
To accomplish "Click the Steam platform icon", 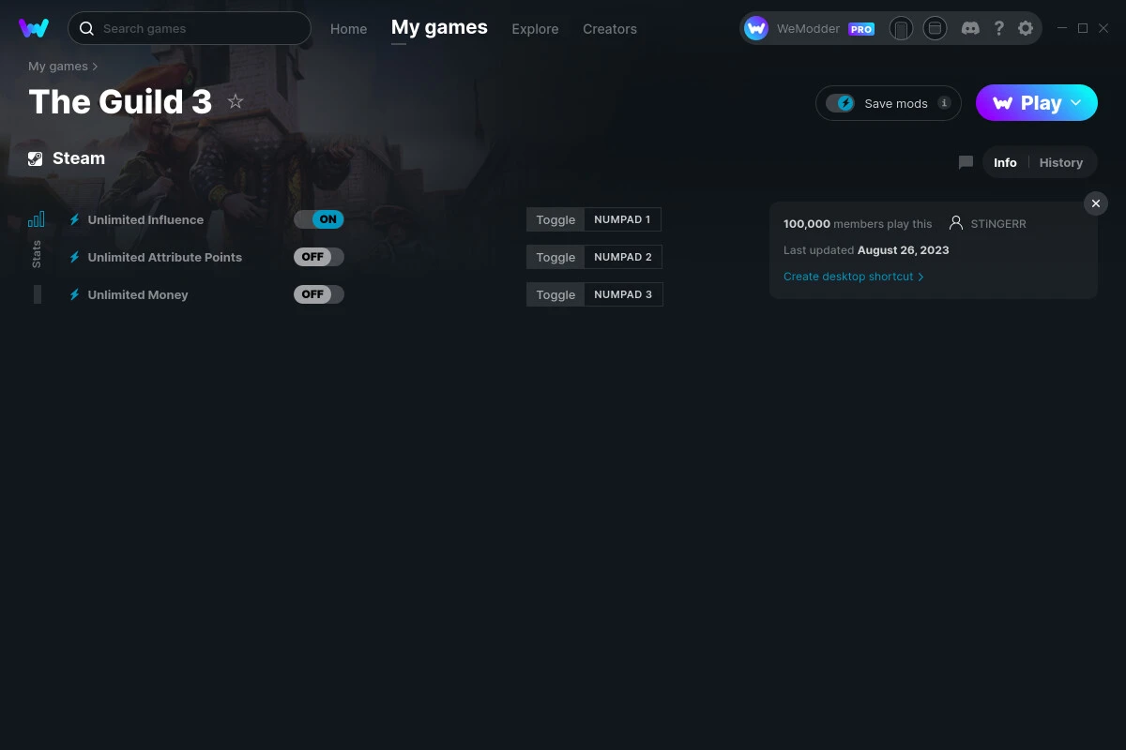I will coord(36,158).
